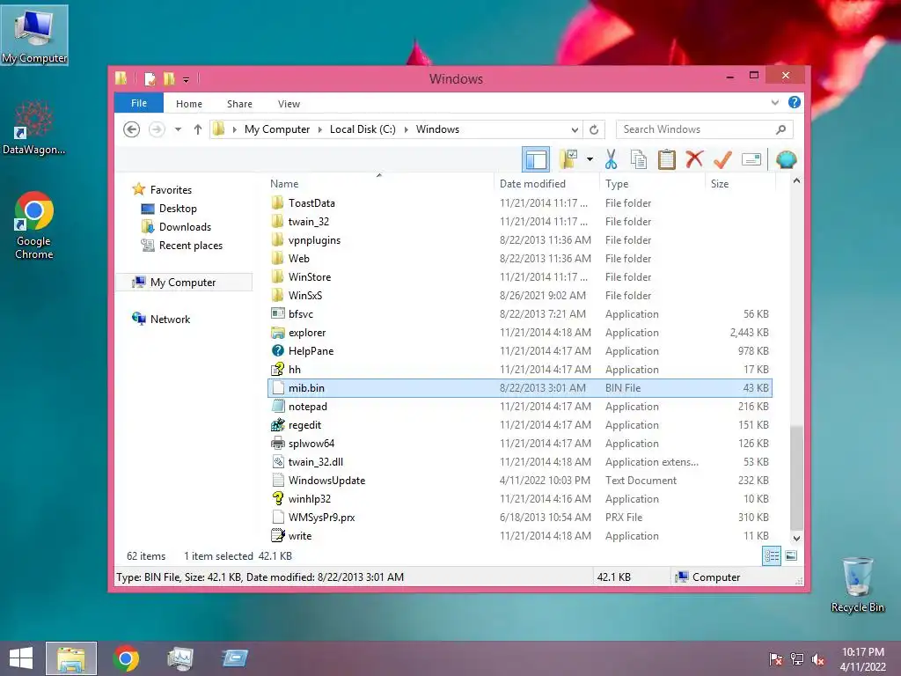
Task: Click the Properties quick access icon
Action: coord(150,78)
